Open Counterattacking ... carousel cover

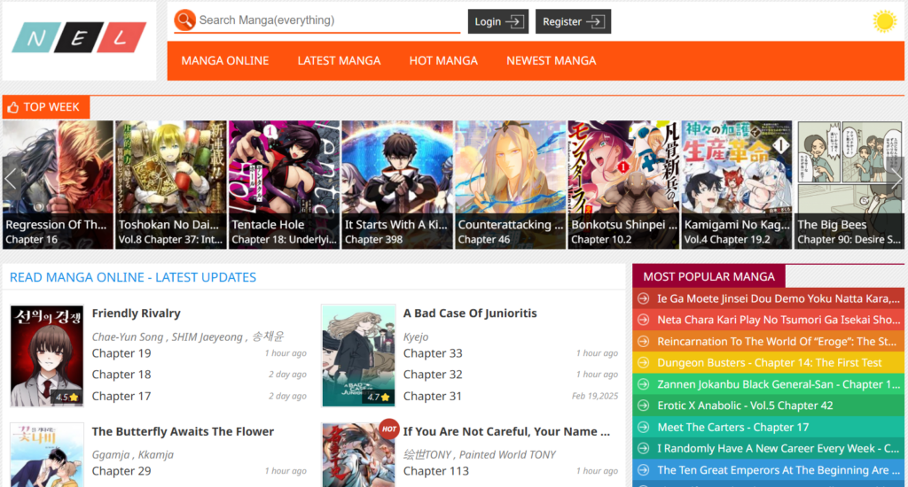pyautogui.click(x=510, y=184)
